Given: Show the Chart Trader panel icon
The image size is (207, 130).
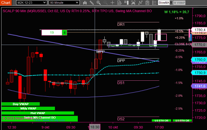Looking at the screenshot, I should [126, 3].
